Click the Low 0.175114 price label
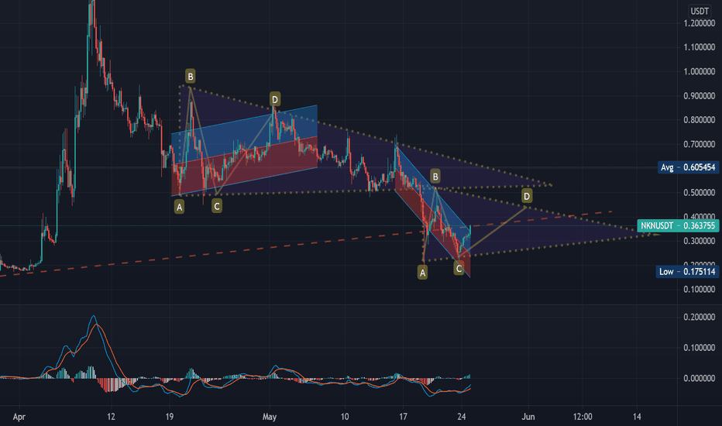 tap(687, 272)
